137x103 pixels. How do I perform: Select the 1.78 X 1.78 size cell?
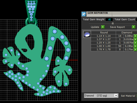104,49
